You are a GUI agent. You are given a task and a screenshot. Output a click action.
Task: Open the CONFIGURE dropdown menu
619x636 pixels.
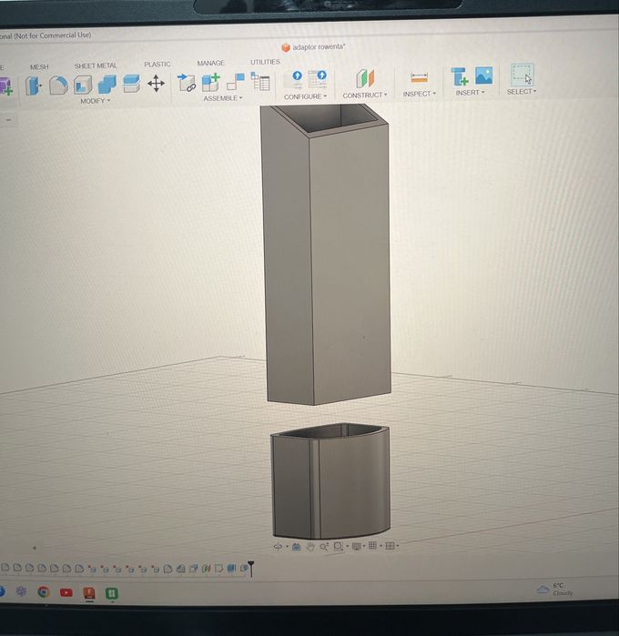tap(305, 97)
